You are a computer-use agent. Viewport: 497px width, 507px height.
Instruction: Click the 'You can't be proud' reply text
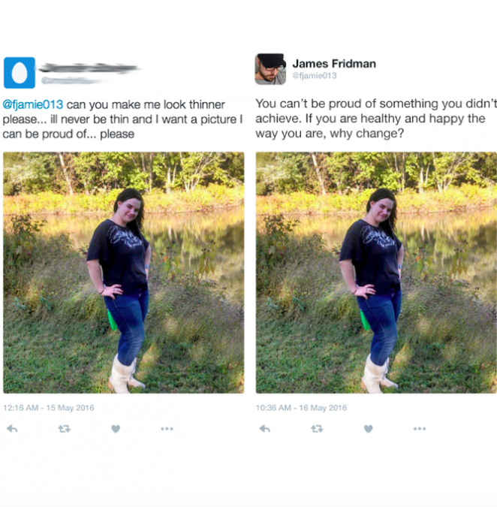click(376, 119)
